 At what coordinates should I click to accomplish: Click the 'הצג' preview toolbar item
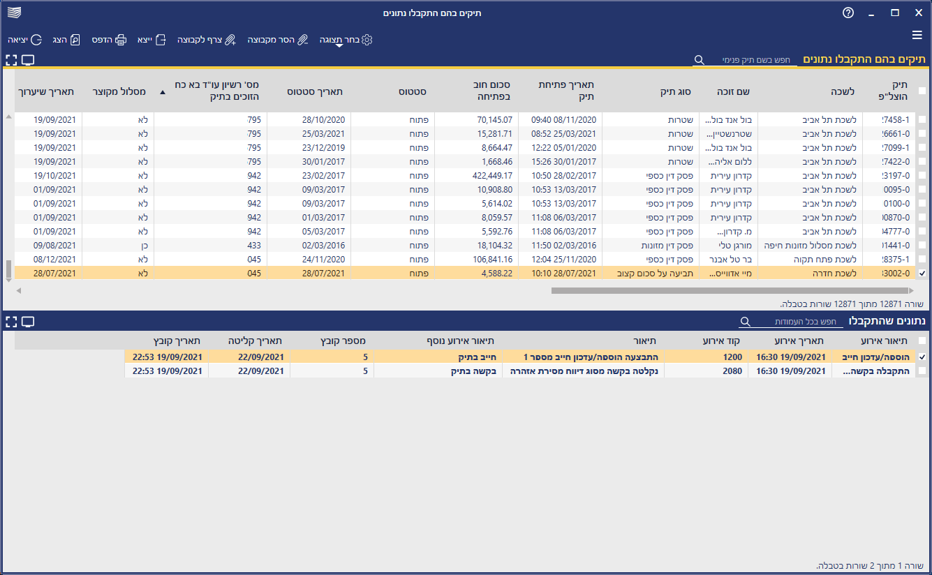tap(66, 40)
